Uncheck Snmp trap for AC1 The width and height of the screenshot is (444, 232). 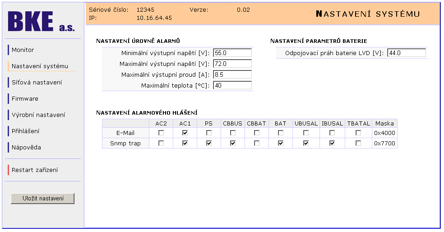click(x=185, y=143)
